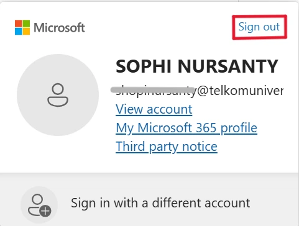
Task: Click the grey profile avatar picture
Action: click(58, 95)
